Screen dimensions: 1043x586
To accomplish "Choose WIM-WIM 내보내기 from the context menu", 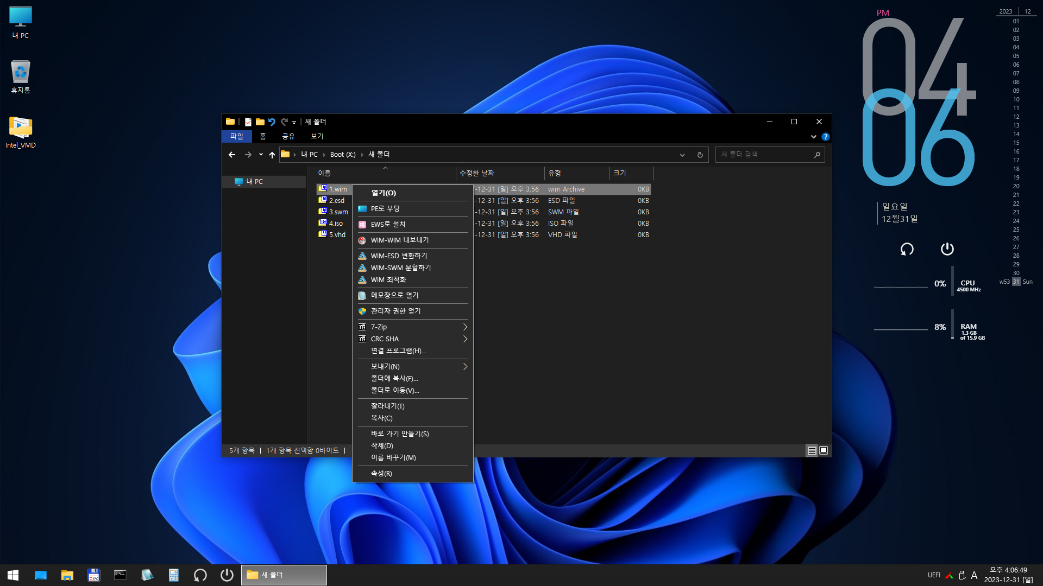I will (413, 240).
